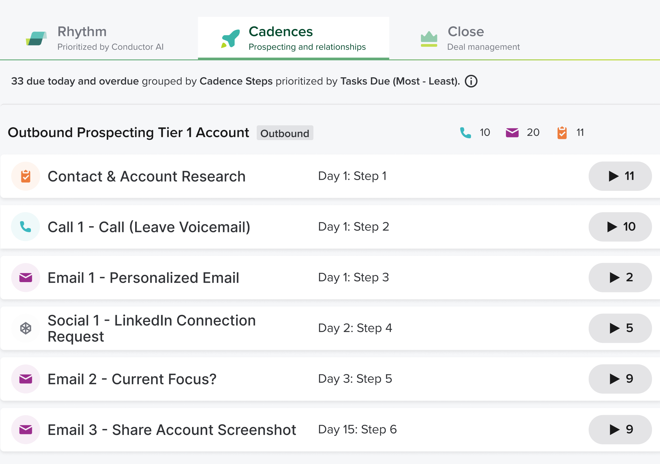Screen dimensions: 660x464
Task: Open Social 1 - LinkedIn Connection Request step
Action: (x=152, y=328)
